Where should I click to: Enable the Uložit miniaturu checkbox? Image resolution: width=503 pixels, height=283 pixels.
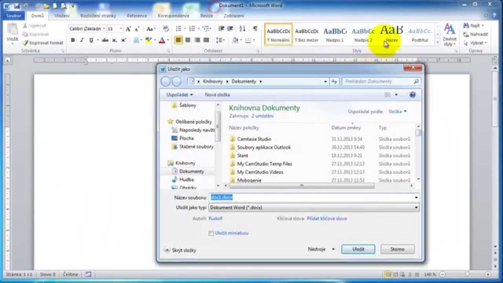[x=211, y=233]
